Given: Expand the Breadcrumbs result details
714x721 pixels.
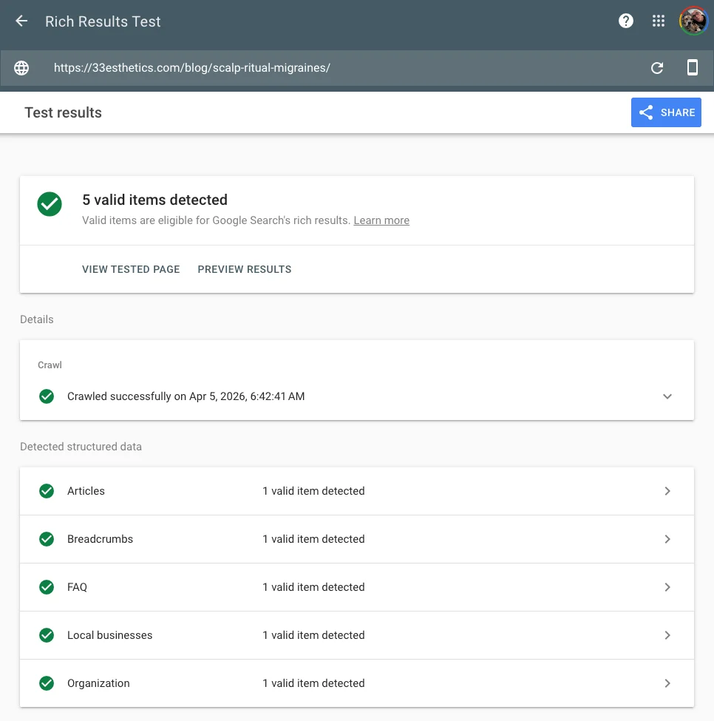Looking at the screenshot, I should click(x=667, y=538).
